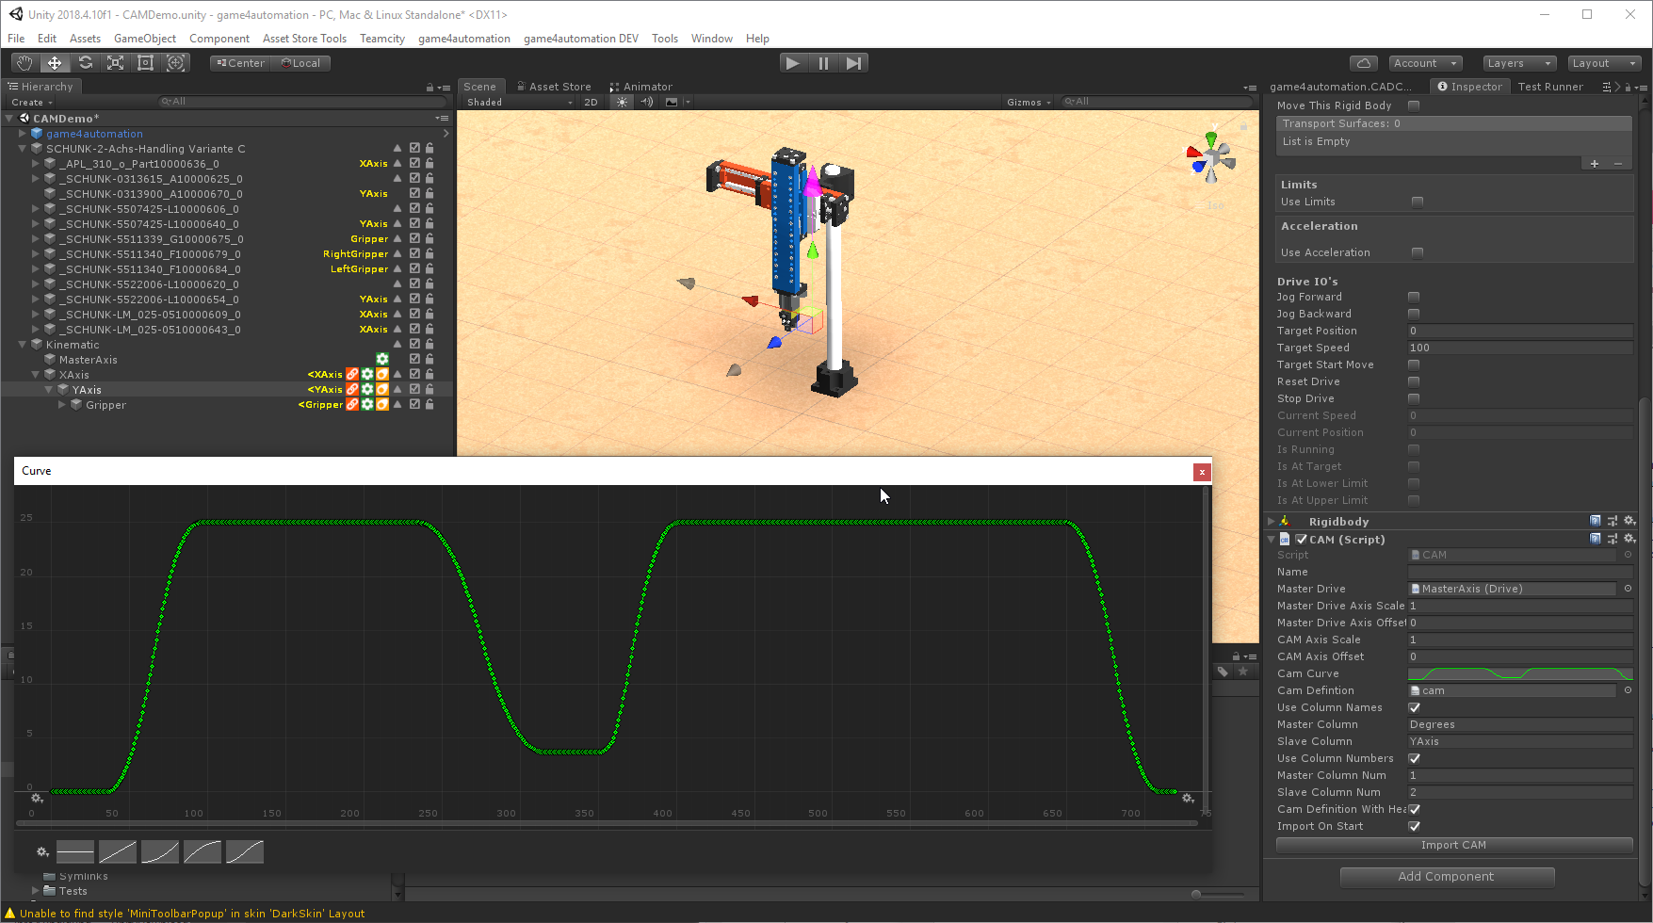This screenshot has width=1653, height=923.
Task: Open the Layers dropdown
Action: pos(1518,63)
